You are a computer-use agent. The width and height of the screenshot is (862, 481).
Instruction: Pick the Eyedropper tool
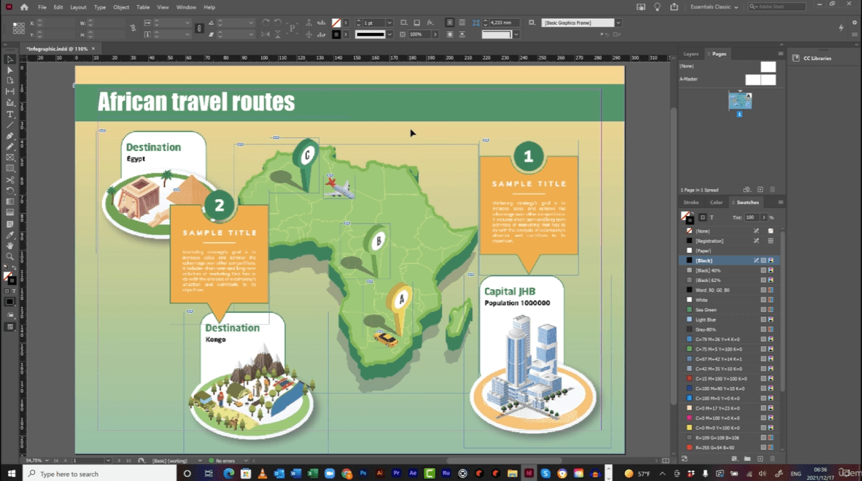pos(10,235)
